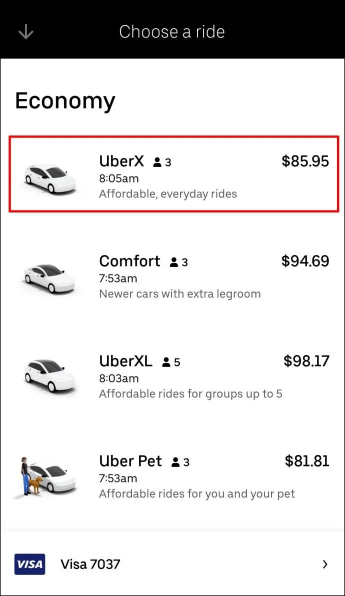Click the down arrow to collapse ride list
Viewport: 345px width, 596px height.
pos(25,31)
